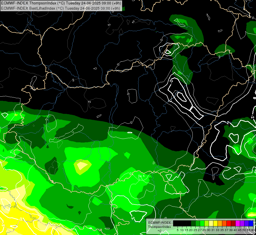Click the yellow-green 29–30 legend swatch
The image size is (256, 235).
[x=207, y=223]
